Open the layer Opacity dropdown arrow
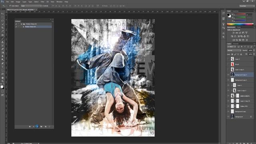Viewport: 256px width, 144px height. click(254, 50)
